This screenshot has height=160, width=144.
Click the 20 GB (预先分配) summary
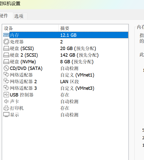pyautogui.click(x=78, y=48)
